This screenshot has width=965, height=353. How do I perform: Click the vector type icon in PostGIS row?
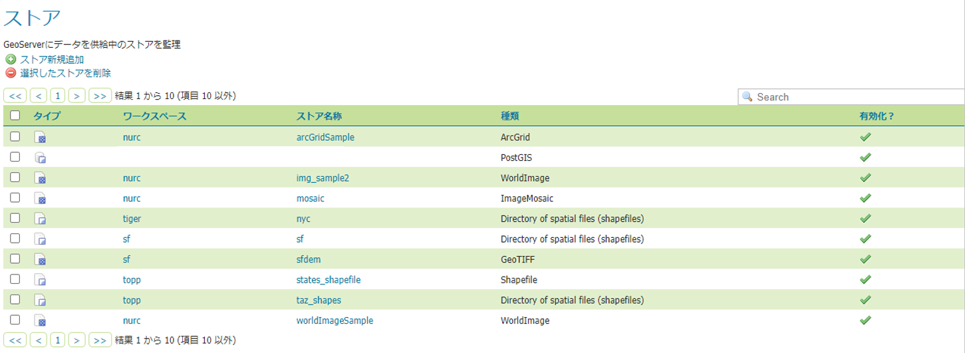(x=41, y=158)
